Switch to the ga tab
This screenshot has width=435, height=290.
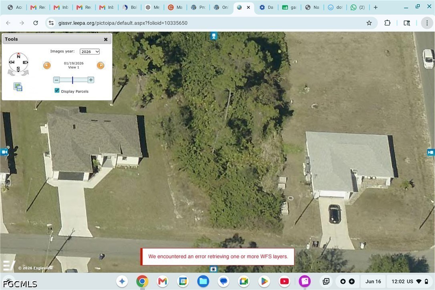(x=289, y=8)
